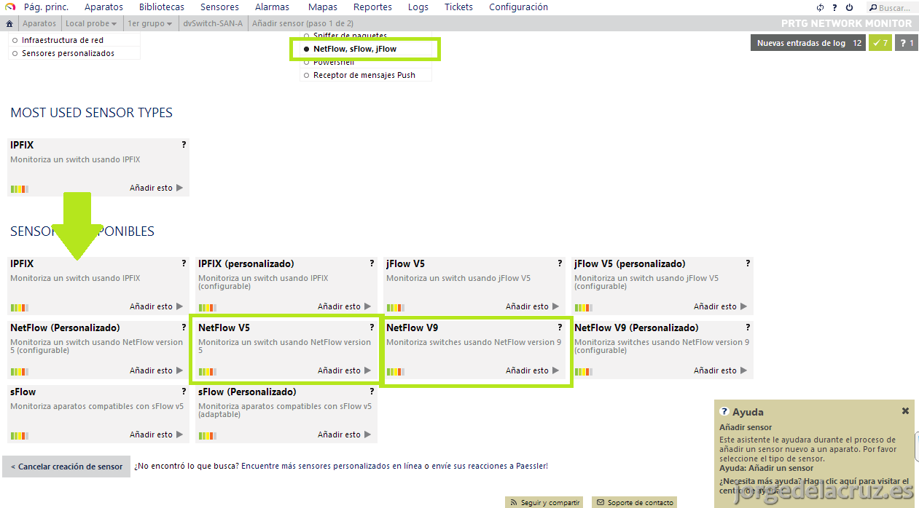Click dvSwitch-SAN-A in the breadcrumb
Screen dimensions: 919x508
(x=213, y=23)
